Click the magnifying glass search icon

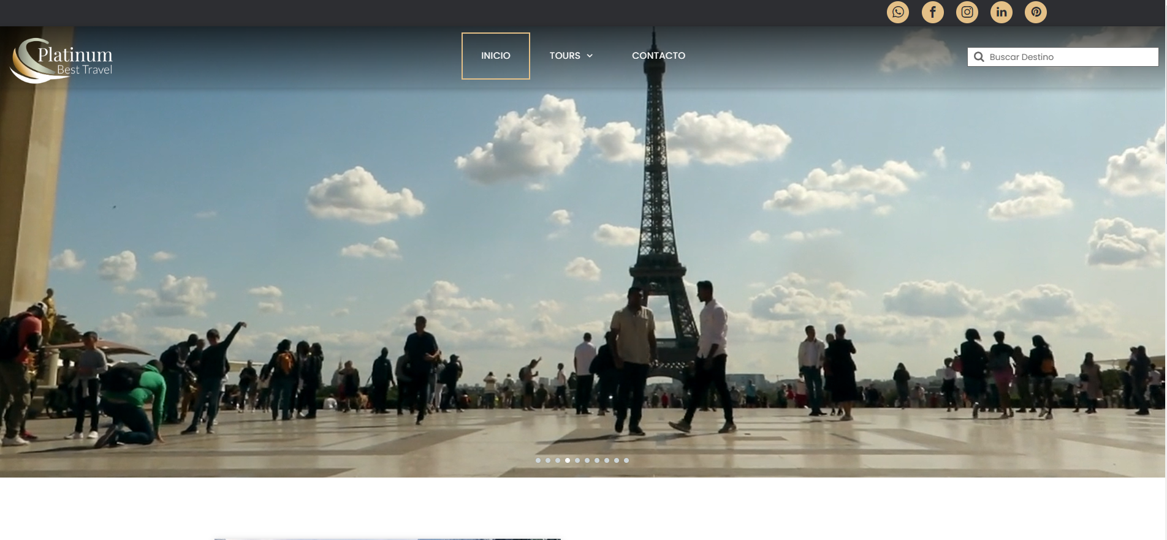tap(979, 57)
